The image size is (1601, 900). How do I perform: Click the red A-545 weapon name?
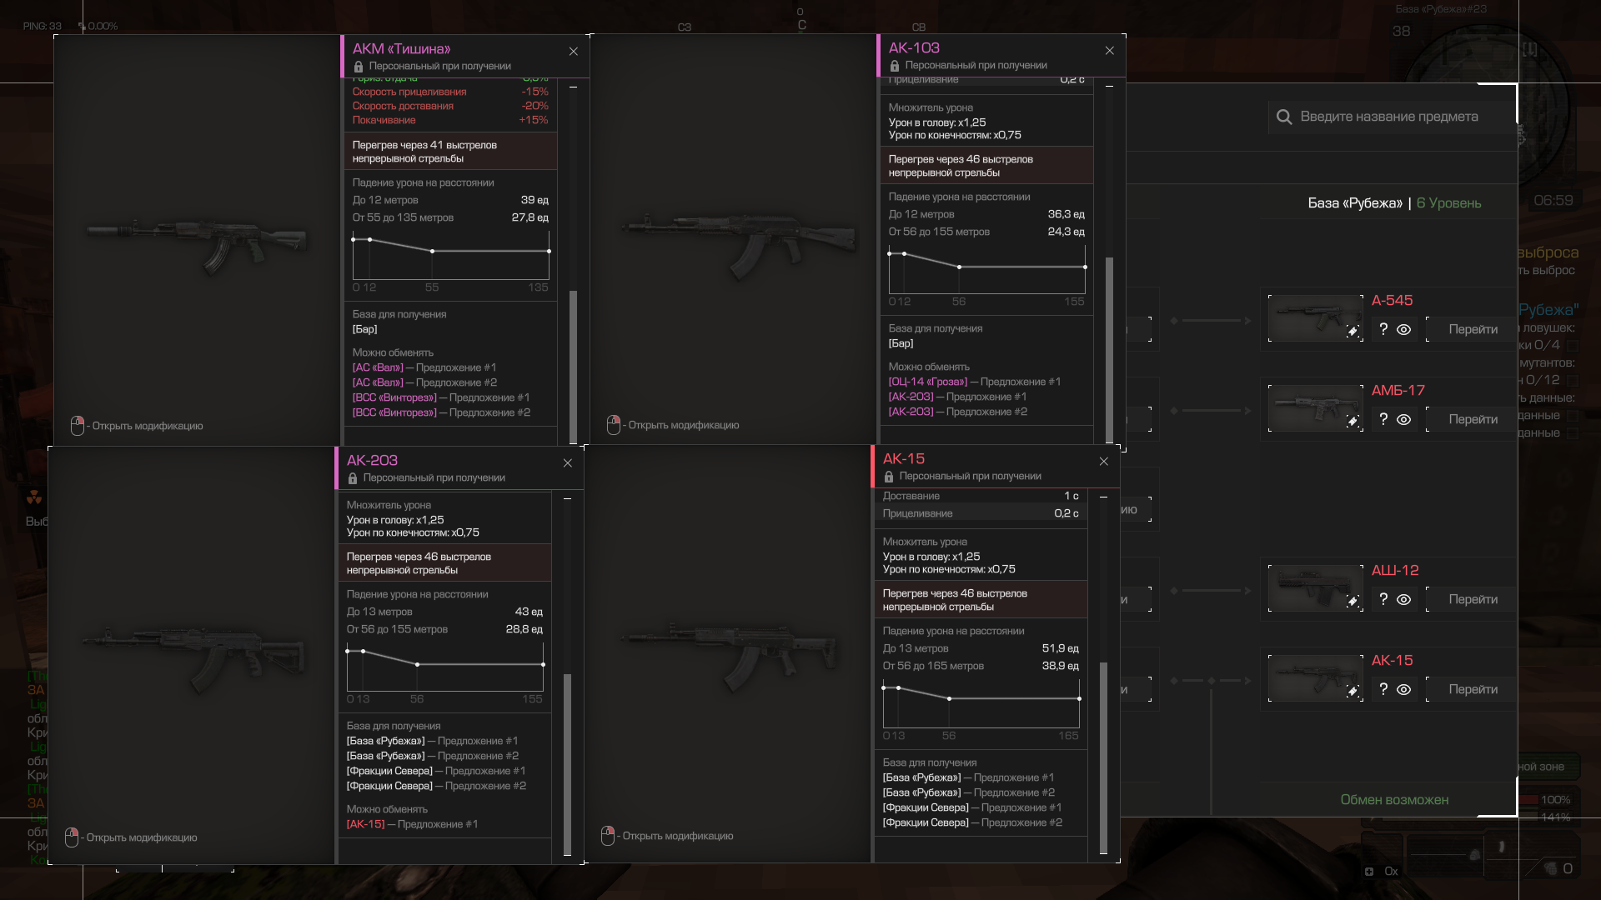click(1392, 301)
